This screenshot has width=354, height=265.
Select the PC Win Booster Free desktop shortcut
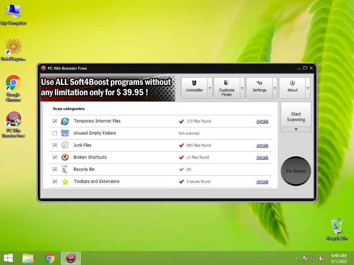[x=13, y=124]
